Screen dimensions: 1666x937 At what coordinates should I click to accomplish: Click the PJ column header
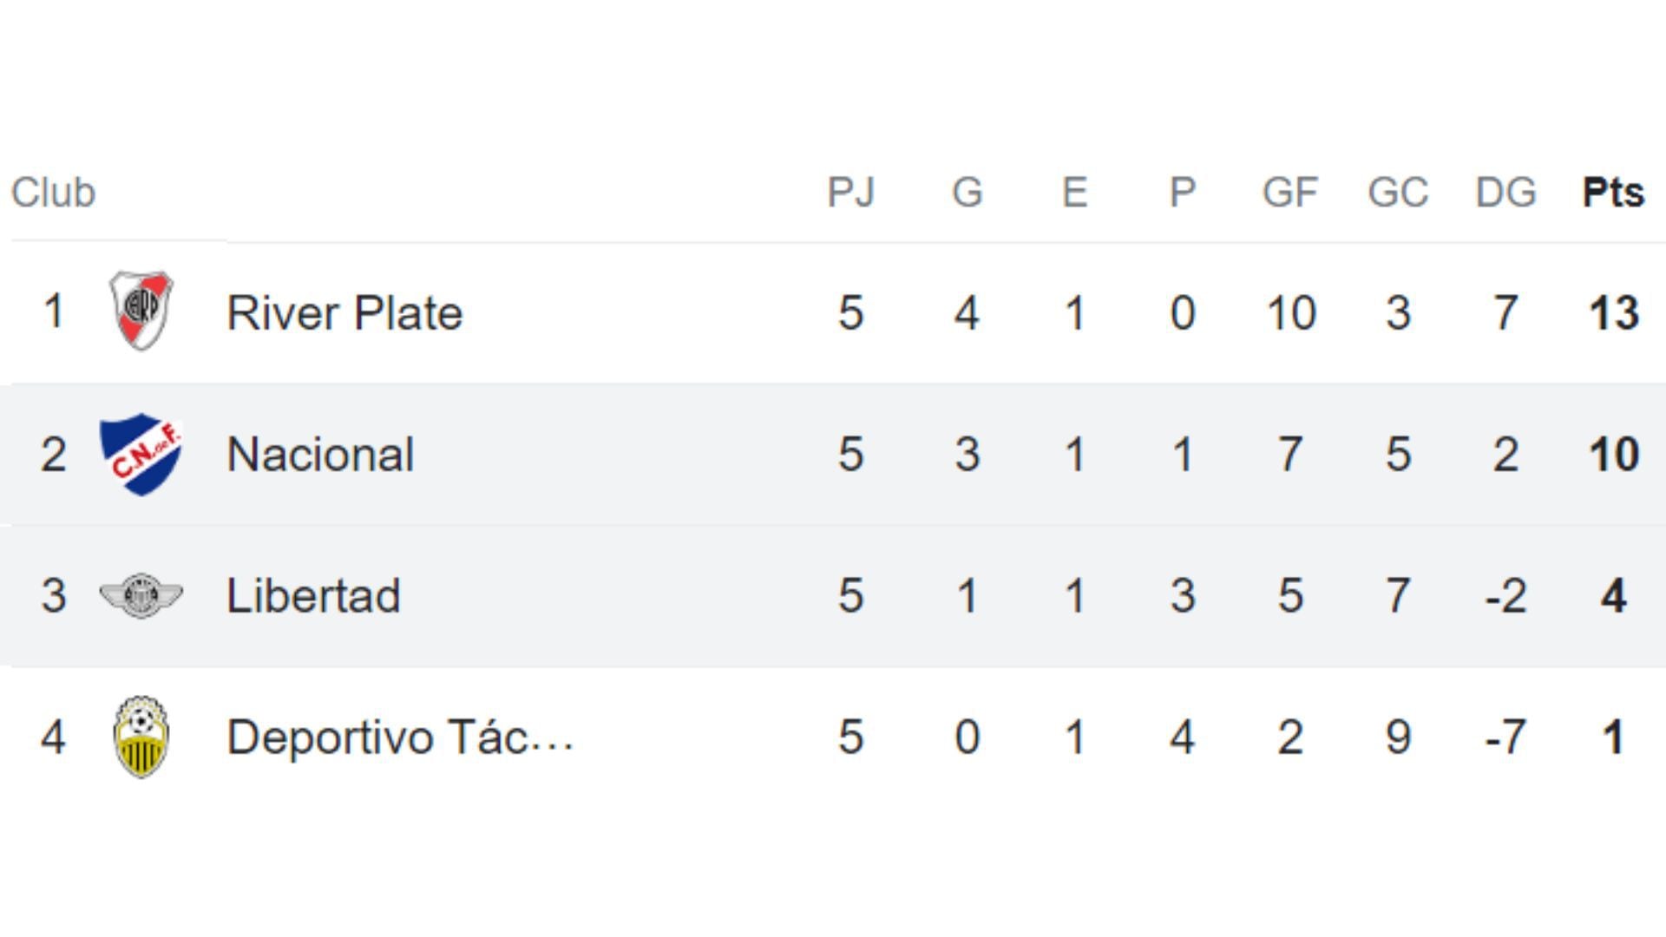click(x=850, y=192)
